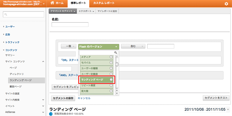This screenshot has width=232, height=116.
Task: Click the dimension list scrollbar thumb
Action: tap(117, 64)
